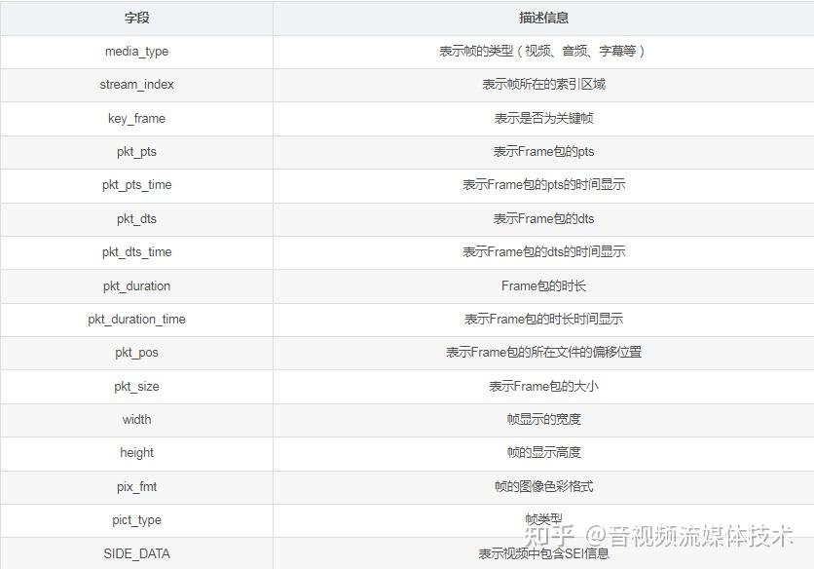Viewport: 814px width, 569px height.
Task: Select the pkt_pos field cell
Action: tap(136, 353)
